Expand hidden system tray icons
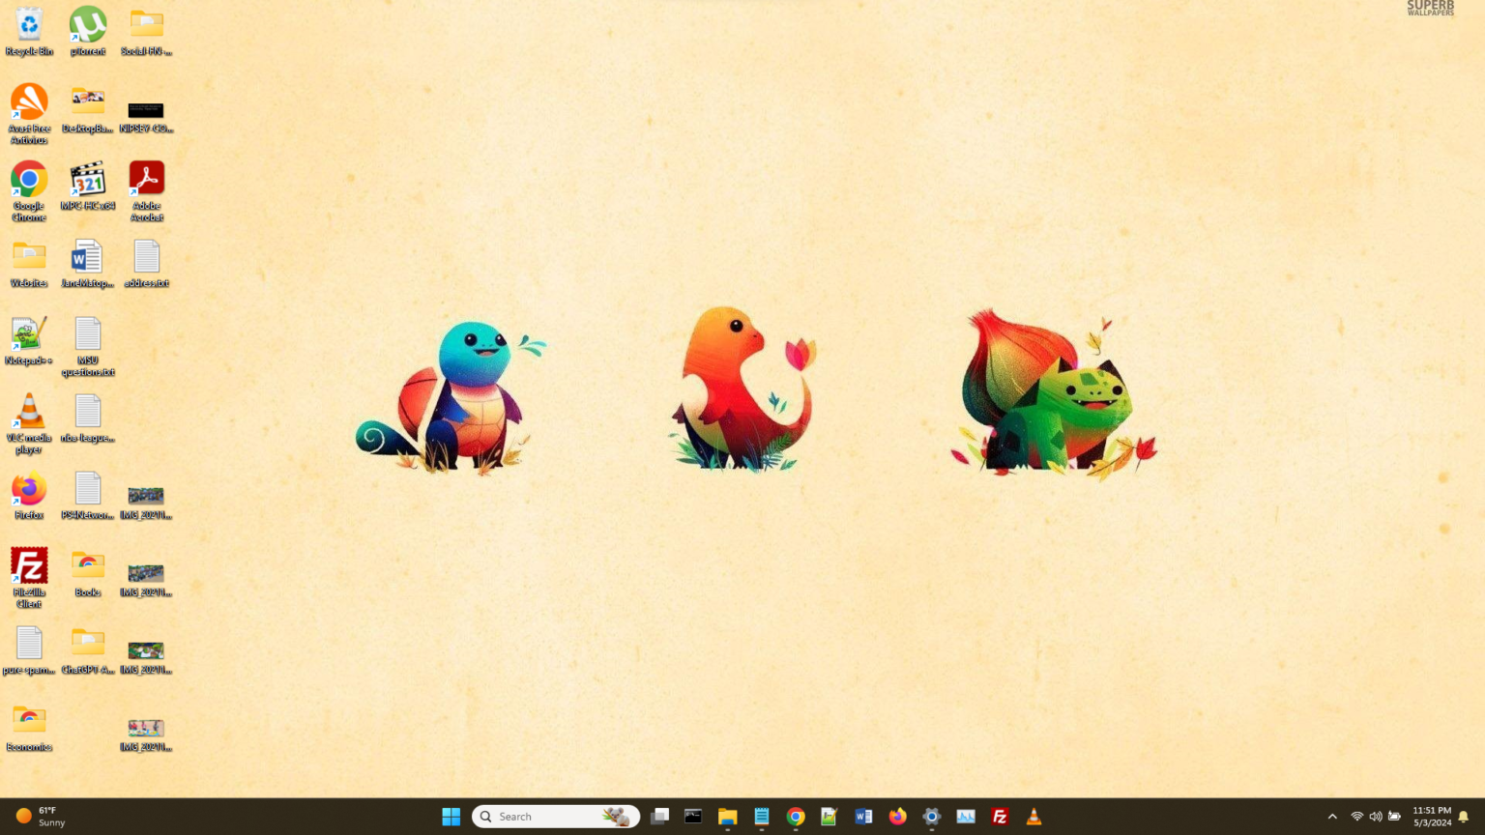This screenshot has width=1485, height=835. pyautogui.click(x=1332, y=817)
